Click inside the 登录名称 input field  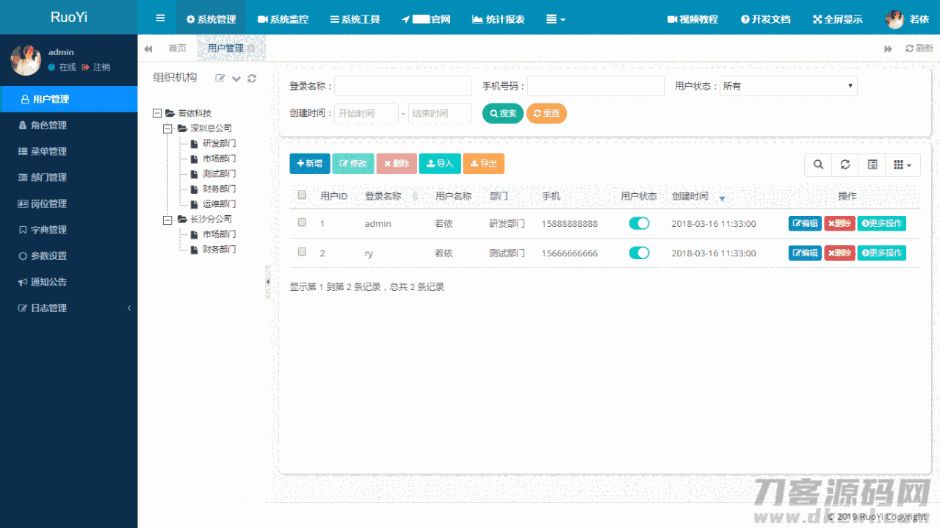coord(402,86)
